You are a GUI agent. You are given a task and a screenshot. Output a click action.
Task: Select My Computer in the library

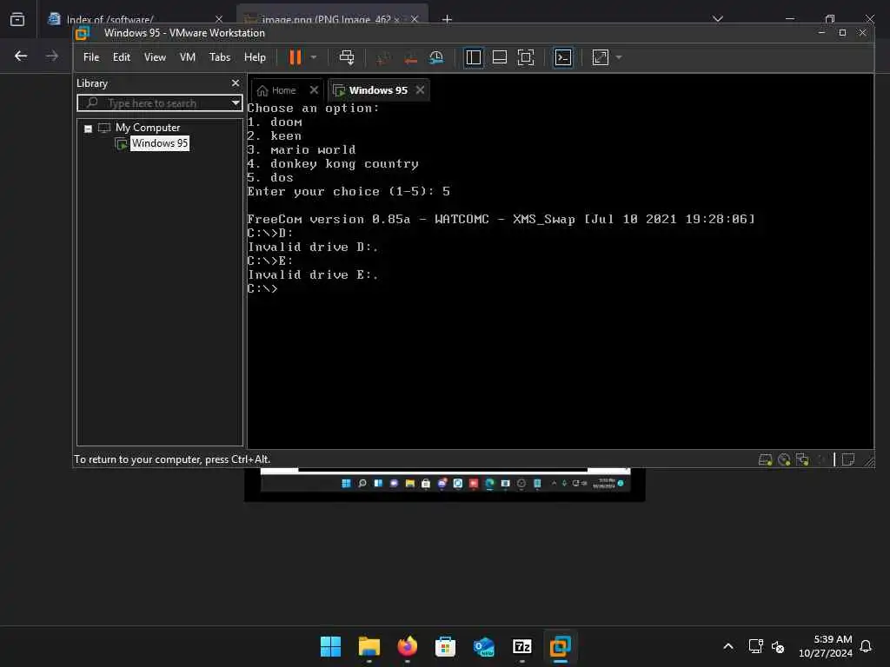coord(148,128)
